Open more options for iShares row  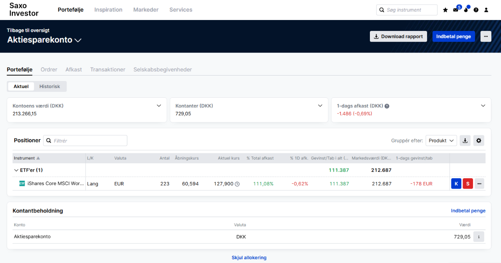(x=479, y=184)
